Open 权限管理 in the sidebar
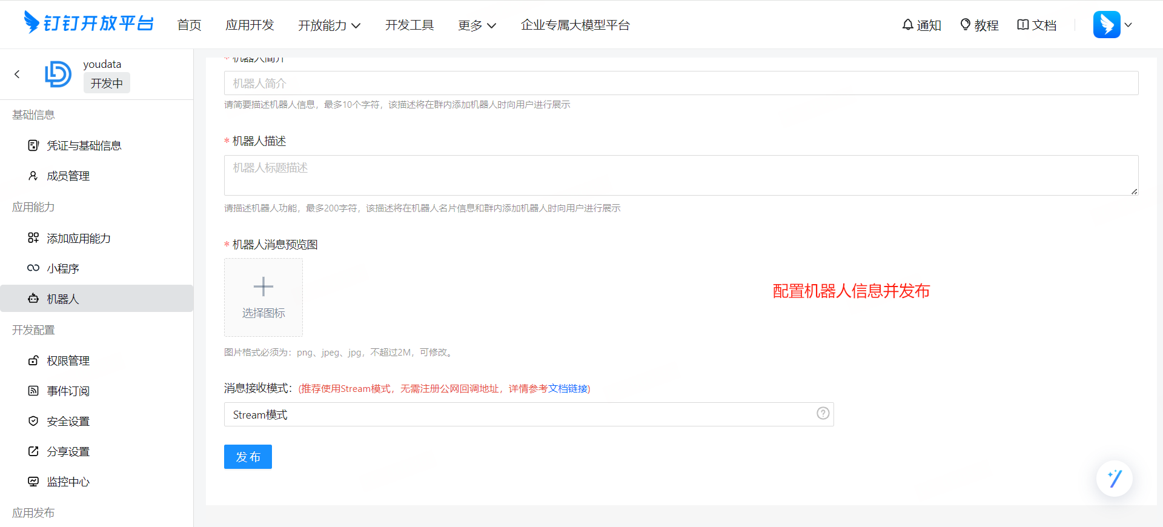 [68, 360]
